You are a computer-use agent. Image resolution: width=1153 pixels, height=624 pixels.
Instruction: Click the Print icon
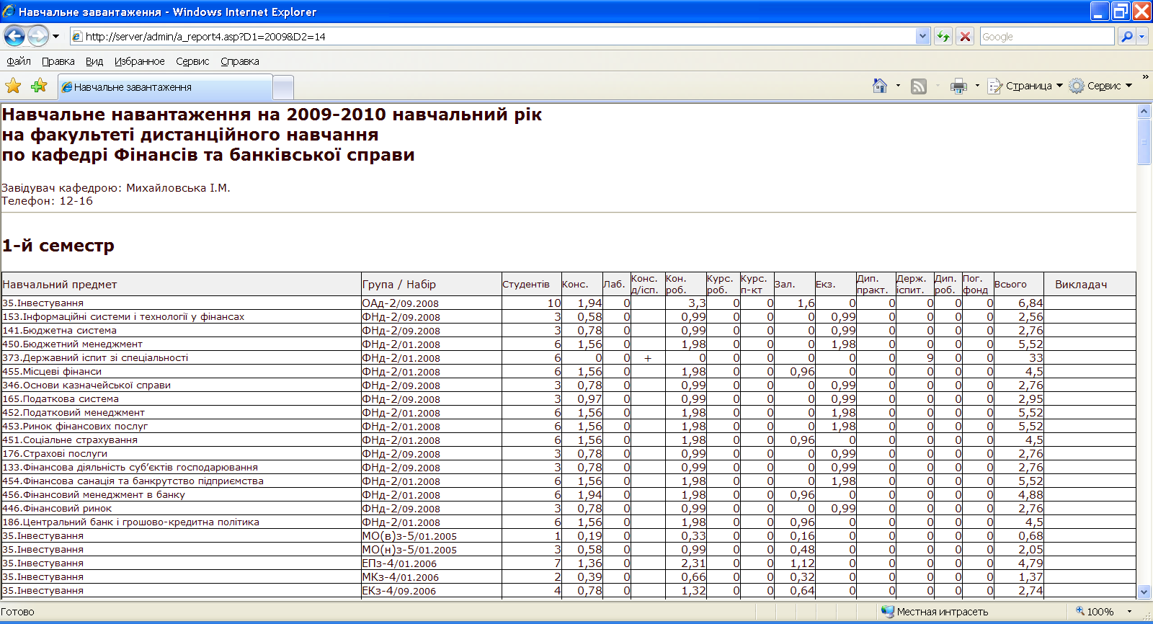[x=958, y=86]
